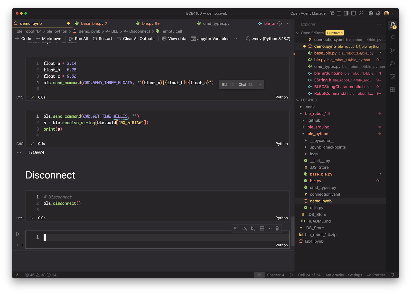This screenshot has width=411, height=294.
Task: Collapse the ble_python folder in Explorer
Action: point(304,133)
